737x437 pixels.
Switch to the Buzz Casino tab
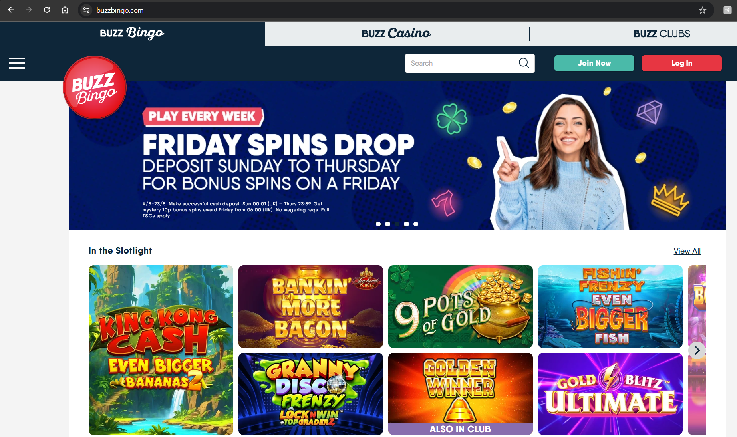coord(397,34)
